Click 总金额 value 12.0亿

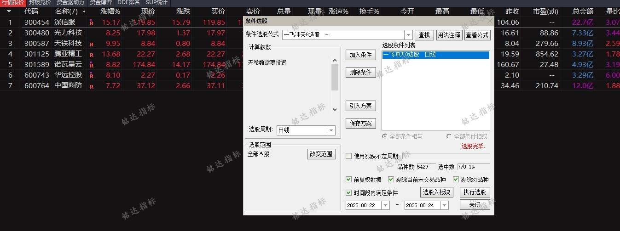click(583, 86)
